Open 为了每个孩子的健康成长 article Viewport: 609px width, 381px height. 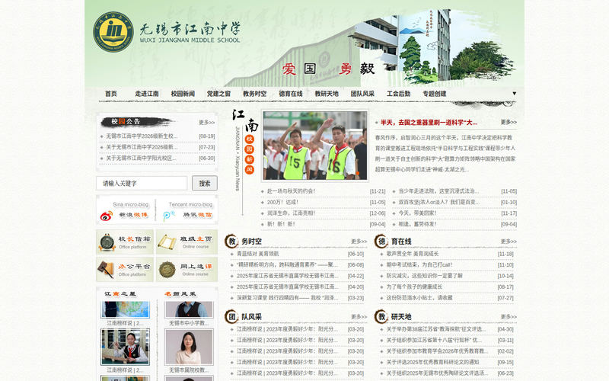tap(414, 287)
